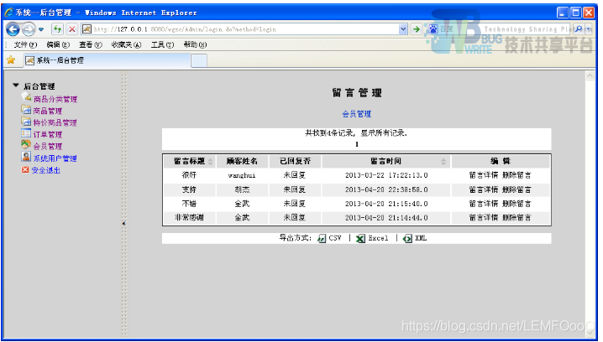Click the green Go arrow button

[x=416, y=29]
